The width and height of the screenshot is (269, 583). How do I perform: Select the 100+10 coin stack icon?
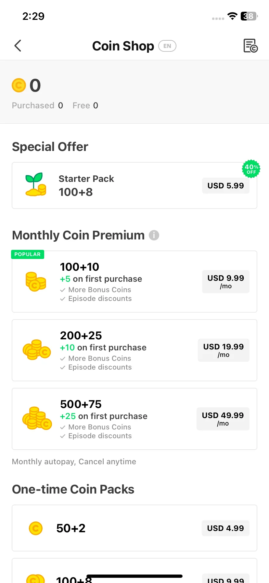[x=36, y=282]
